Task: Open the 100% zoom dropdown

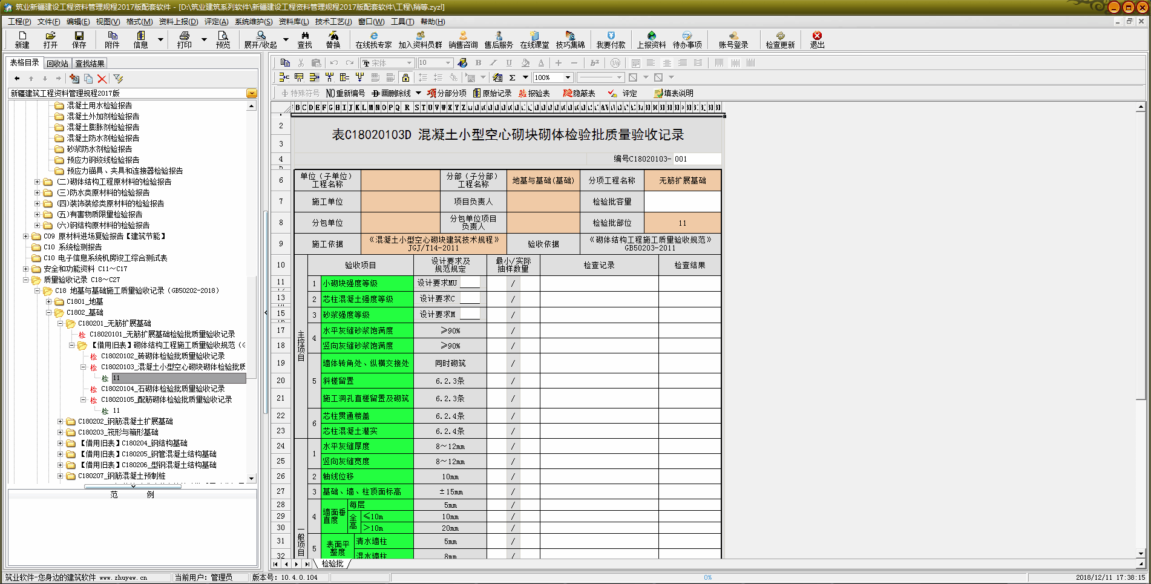Action: click(x=568, y=77)
